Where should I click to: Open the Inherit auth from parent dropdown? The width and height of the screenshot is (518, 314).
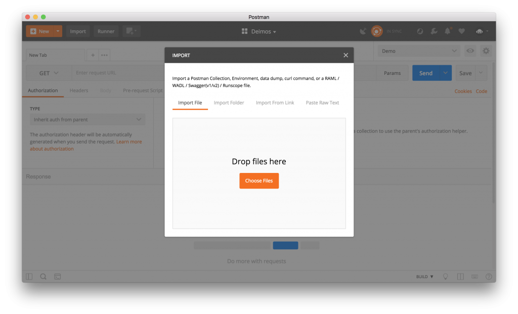(x=88, y=119)
